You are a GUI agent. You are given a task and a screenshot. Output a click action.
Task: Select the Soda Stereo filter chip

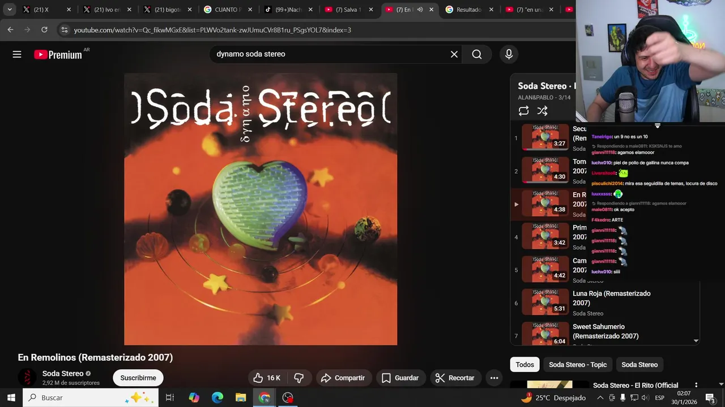coord(639,365)
